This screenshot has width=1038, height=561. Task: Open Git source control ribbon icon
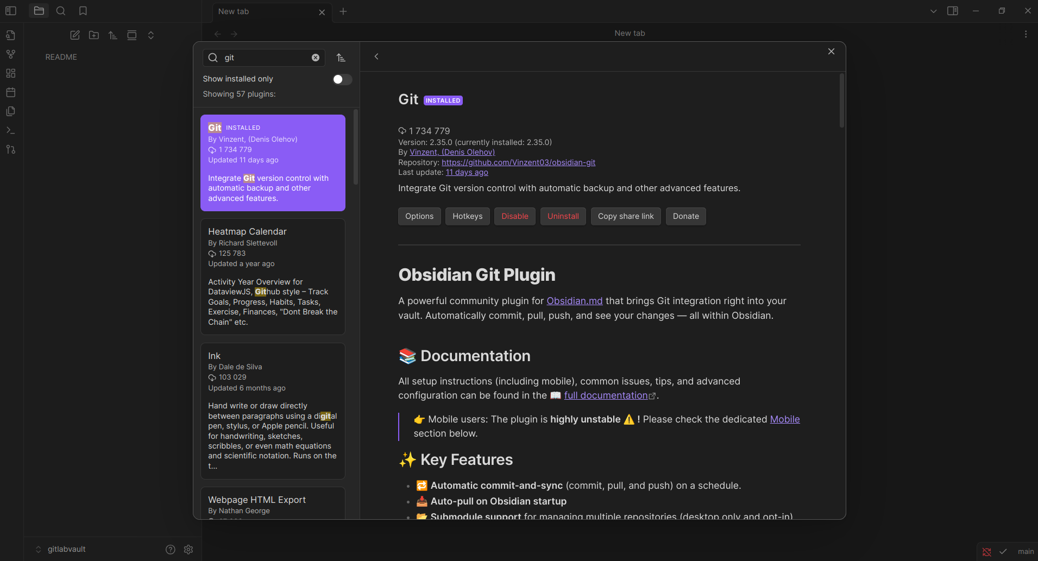pyautogui.click(x=11, y=149)
